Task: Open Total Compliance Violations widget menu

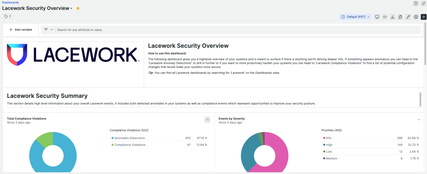Action: click(207, 120)
